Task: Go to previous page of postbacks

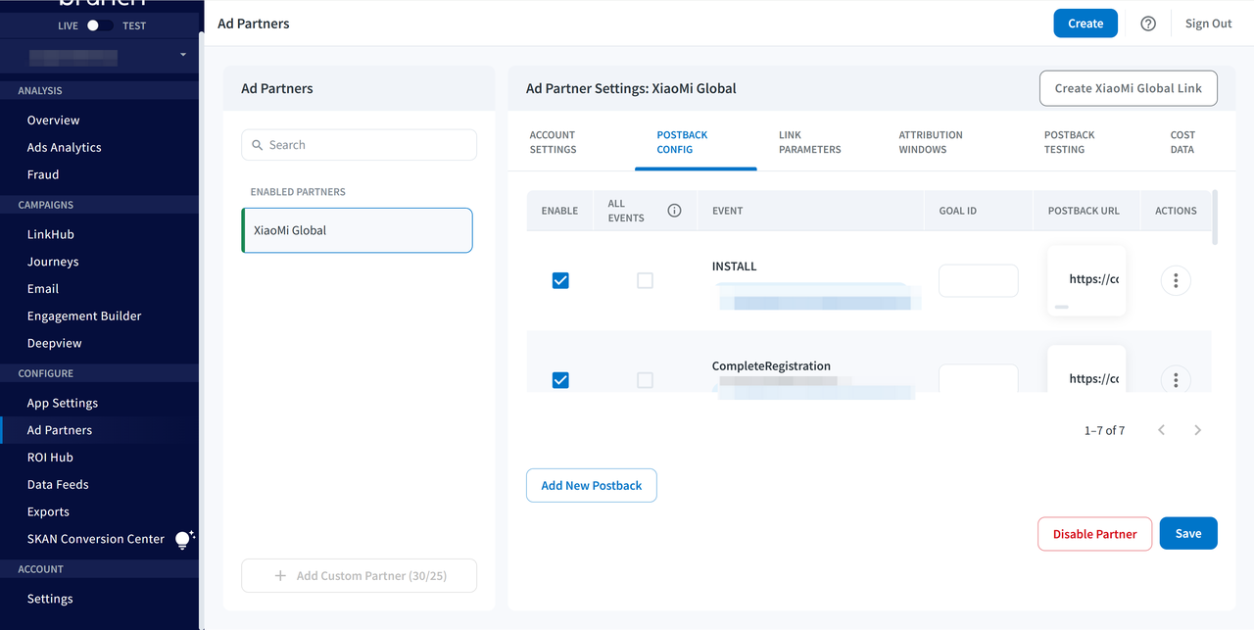Action: tap(1161, 430)
